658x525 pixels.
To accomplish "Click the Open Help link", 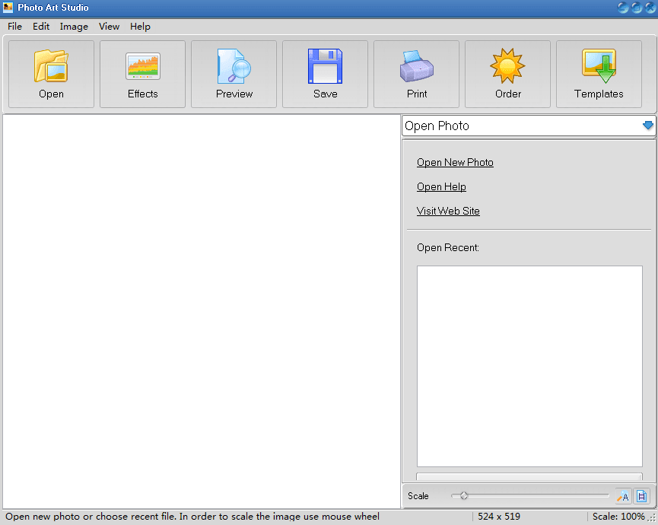I will [441, 186].
